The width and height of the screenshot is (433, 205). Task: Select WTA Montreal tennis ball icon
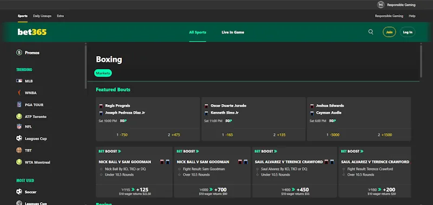point(19,162)
